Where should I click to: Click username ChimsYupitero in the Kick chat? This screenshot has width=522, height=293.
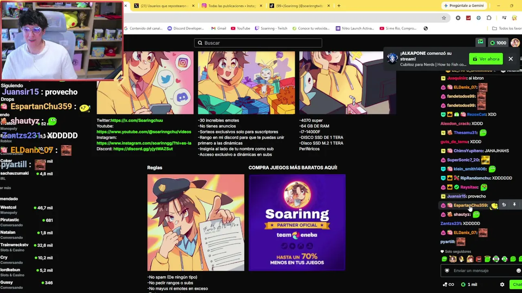(x=468, y=151)
